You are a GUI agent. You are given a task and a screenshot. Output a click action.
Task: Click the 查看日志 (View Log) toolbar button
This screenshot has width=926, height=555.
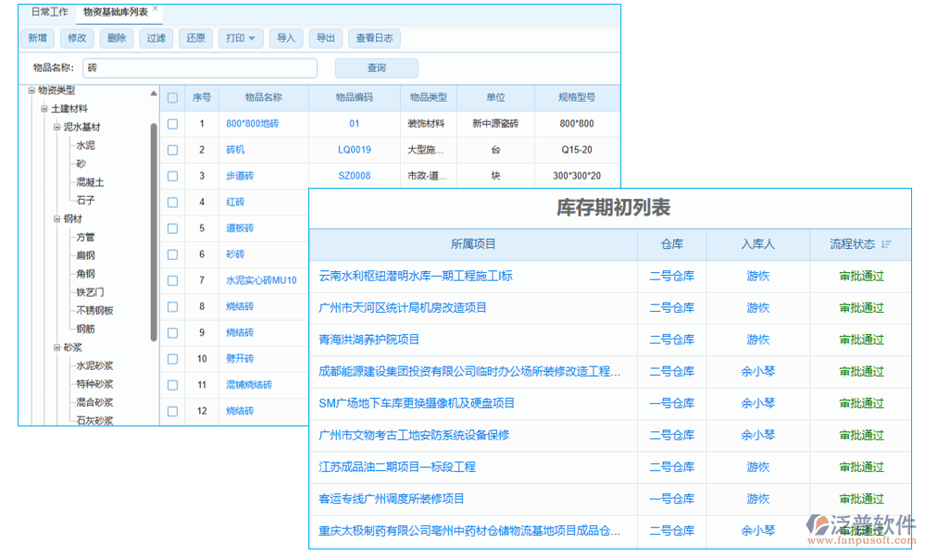374,38
